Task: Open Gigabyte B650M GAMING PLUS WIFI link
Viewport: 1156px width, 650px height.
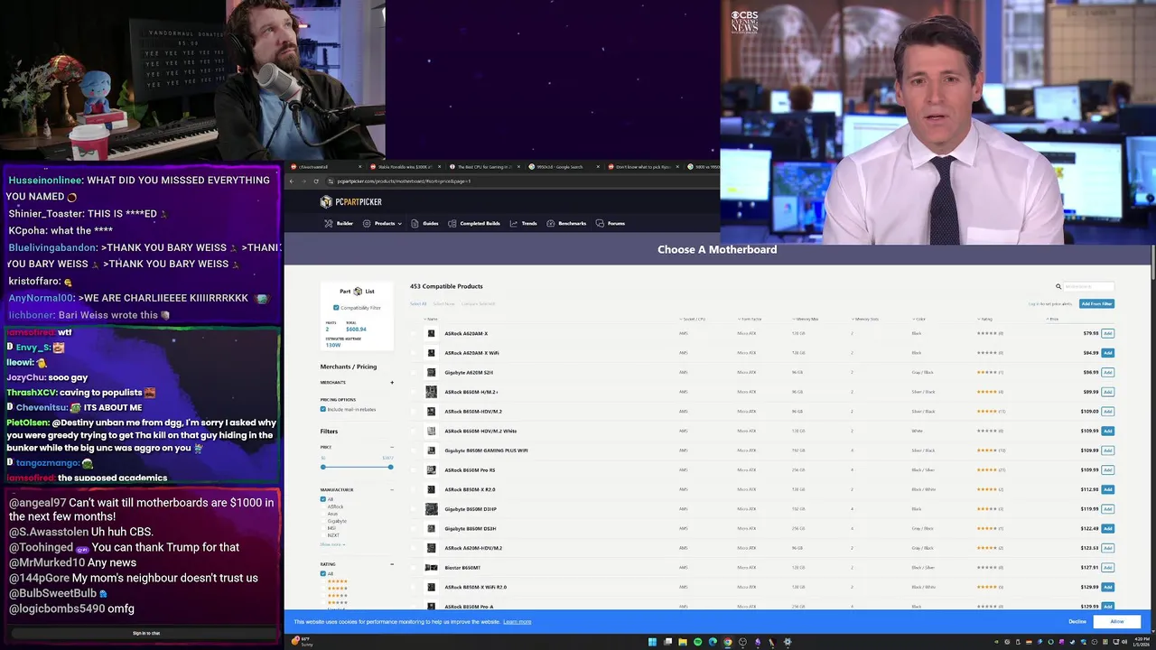Action: pos(486,450)
